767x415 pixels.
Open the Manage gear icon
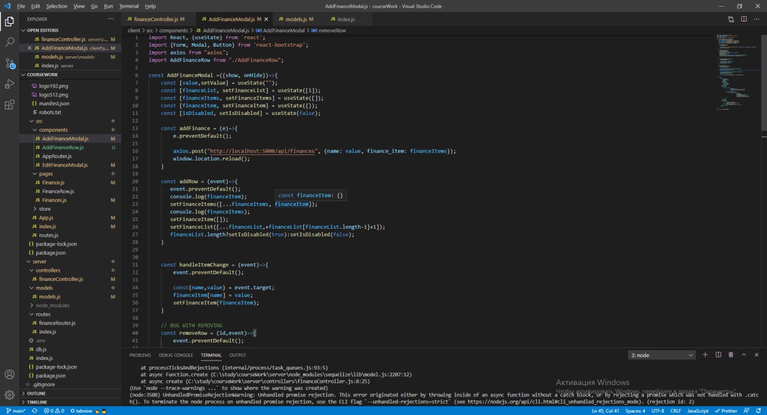(x=10, y=395)
